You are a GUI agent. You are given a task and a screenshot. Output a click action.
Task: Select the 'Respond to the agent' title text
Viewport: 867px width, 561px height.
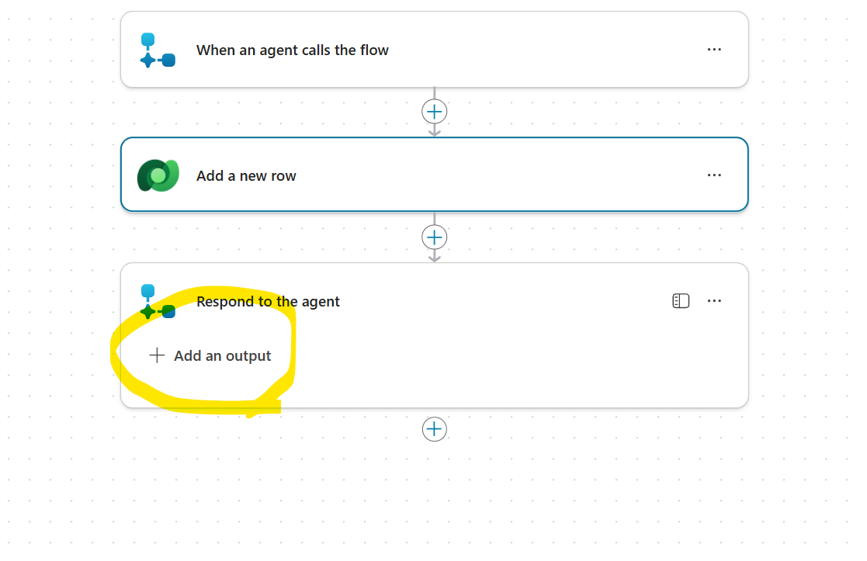[268, 302]
